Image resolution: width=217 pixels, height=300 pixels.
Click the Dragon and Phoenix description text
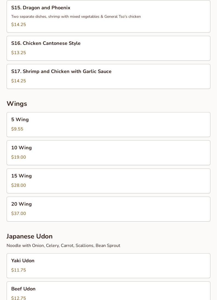click(76, 17)
